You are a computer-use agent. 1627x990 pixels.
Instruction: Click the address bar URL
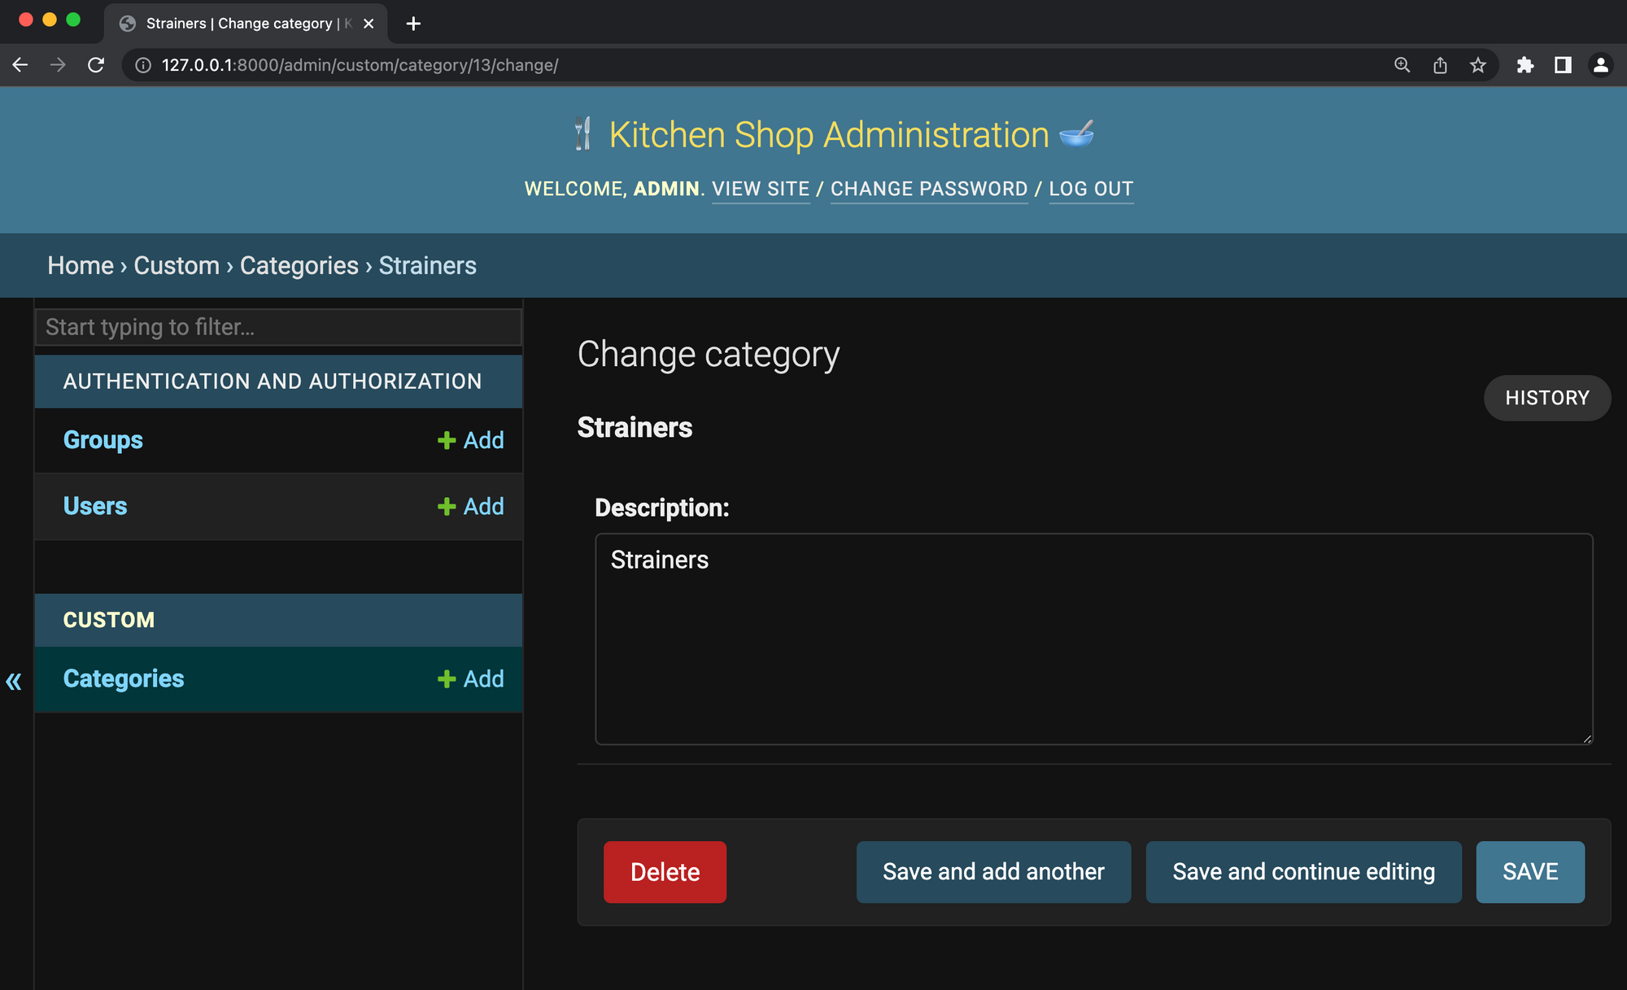point(360,65)
